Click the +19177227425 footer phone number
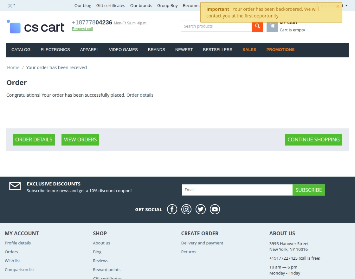Image resolution: width=355 pixels, height=279 pixels. pos(283,258)
